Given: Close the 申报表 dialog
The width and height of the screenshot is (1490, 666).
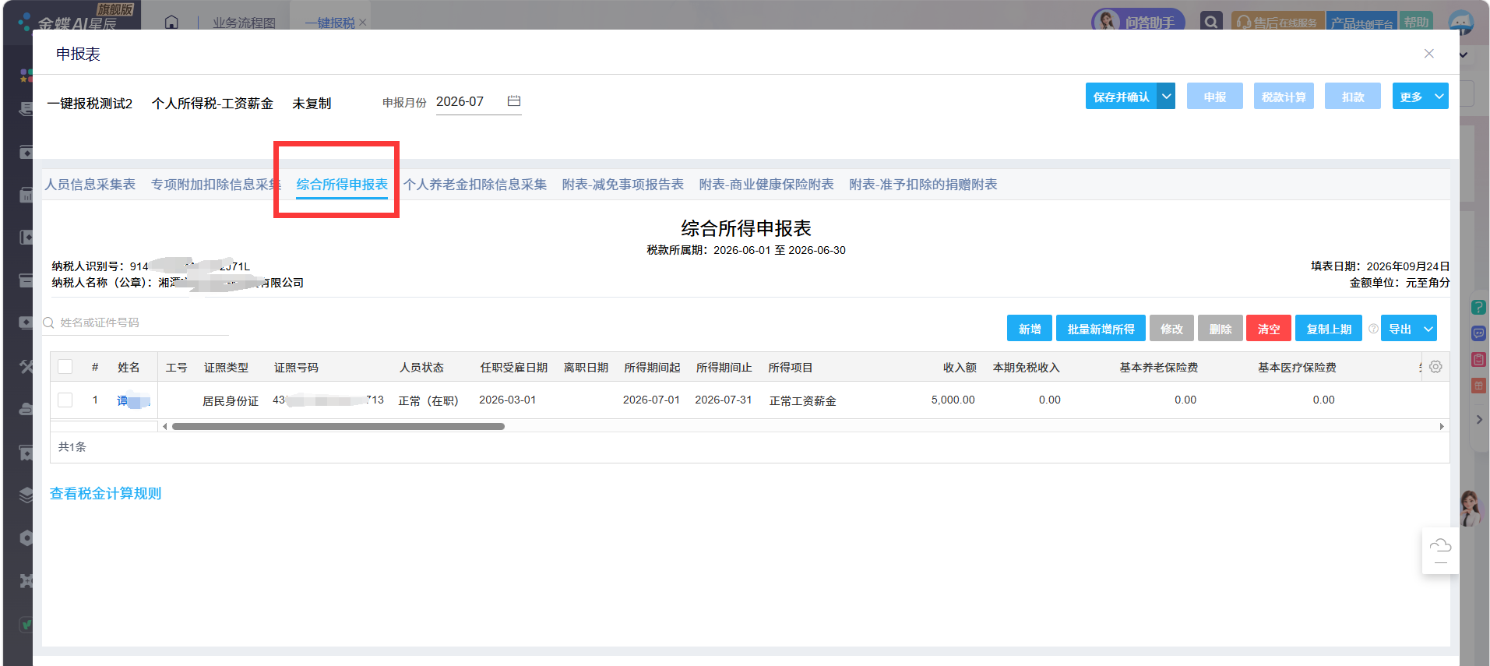Looking at the screenshot, I should click(1428, 54).
